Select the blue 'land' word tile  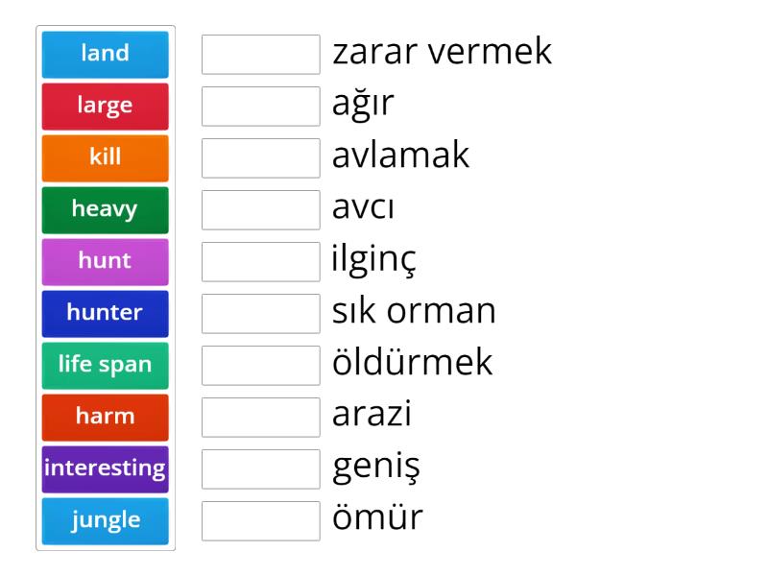tap(106, 54)
